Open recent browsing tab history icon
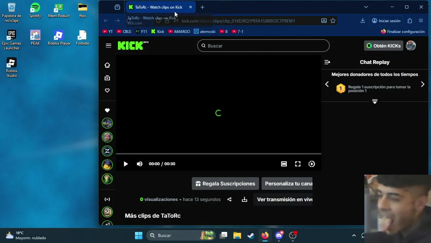This screenshot has height=243, width=431. pos(117,7)
